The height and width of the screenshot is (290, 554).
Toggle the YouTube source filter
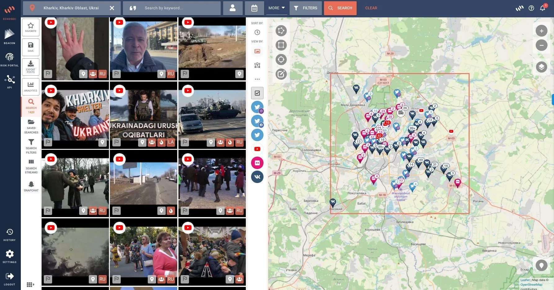click(257, 149)
